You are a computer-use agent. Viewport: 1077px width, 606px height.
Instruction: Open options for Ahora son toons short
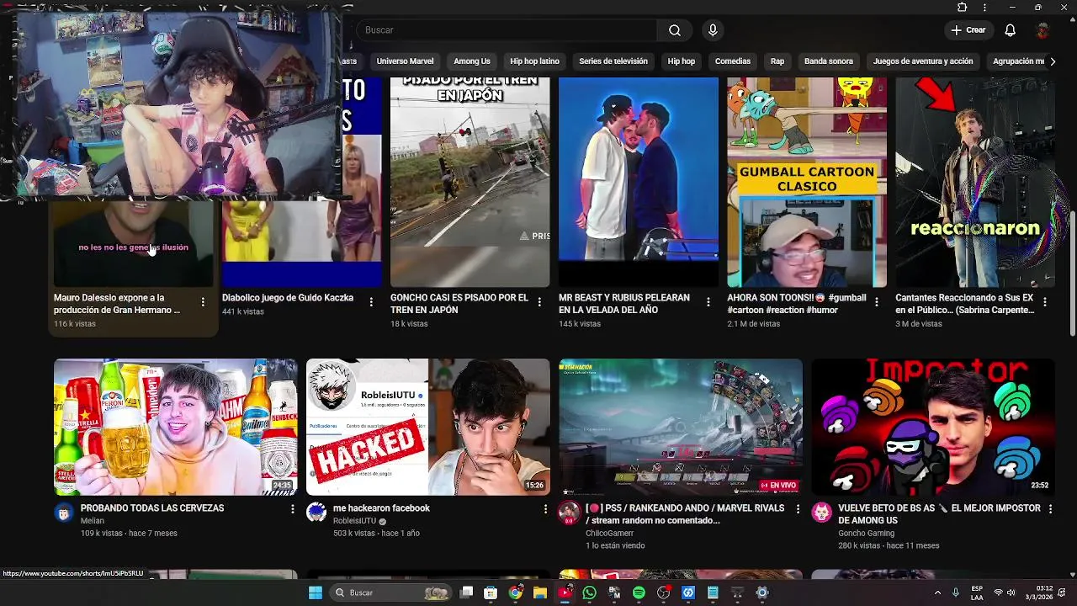[x=876, y=302]
